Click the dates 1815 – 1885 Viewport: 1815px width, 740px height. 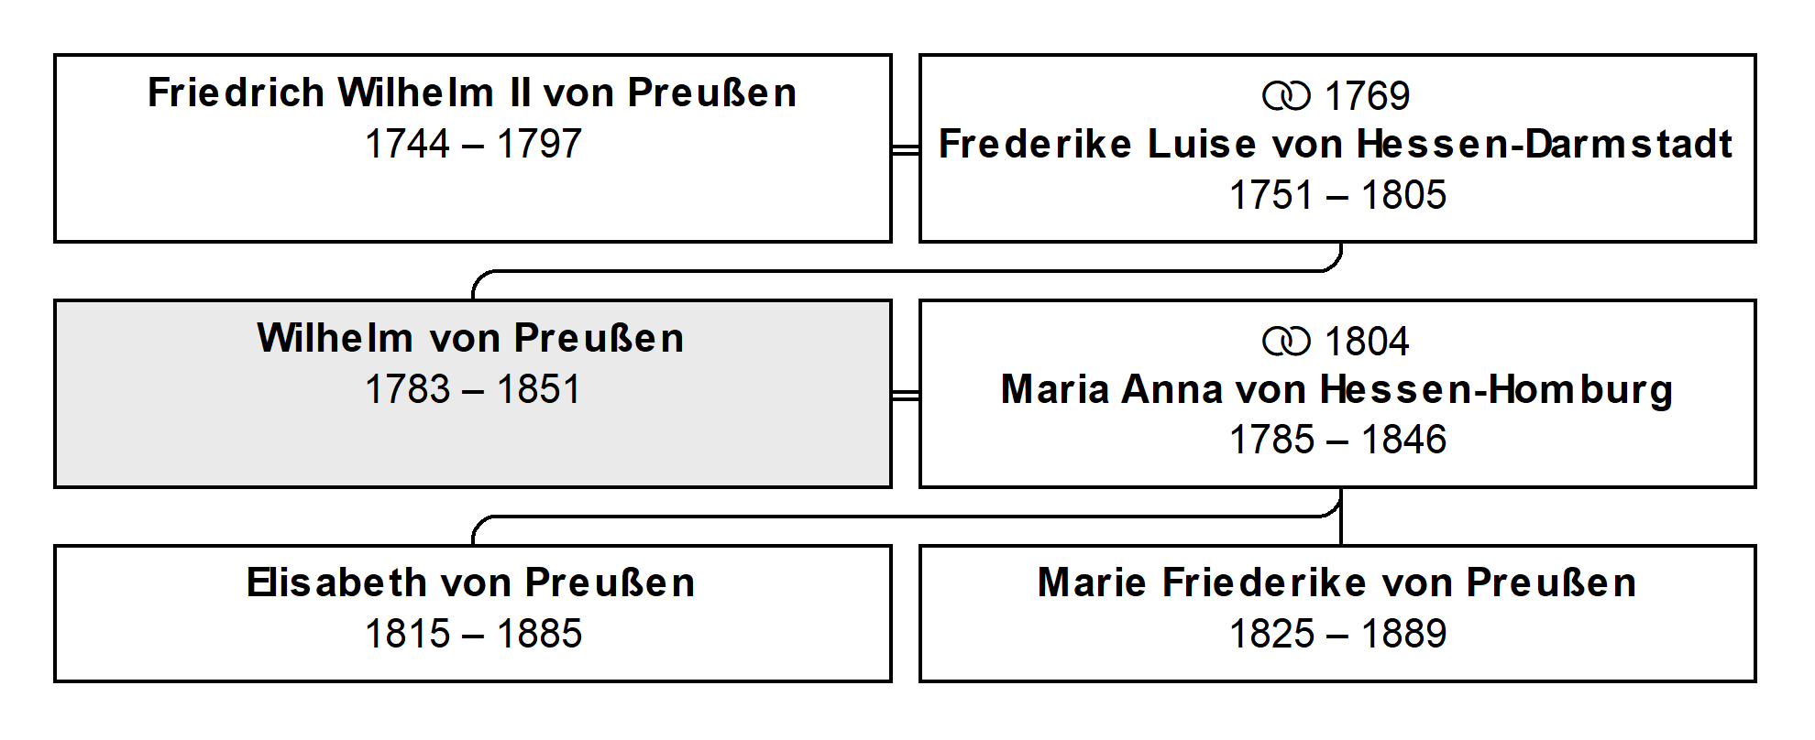(473, 634)
